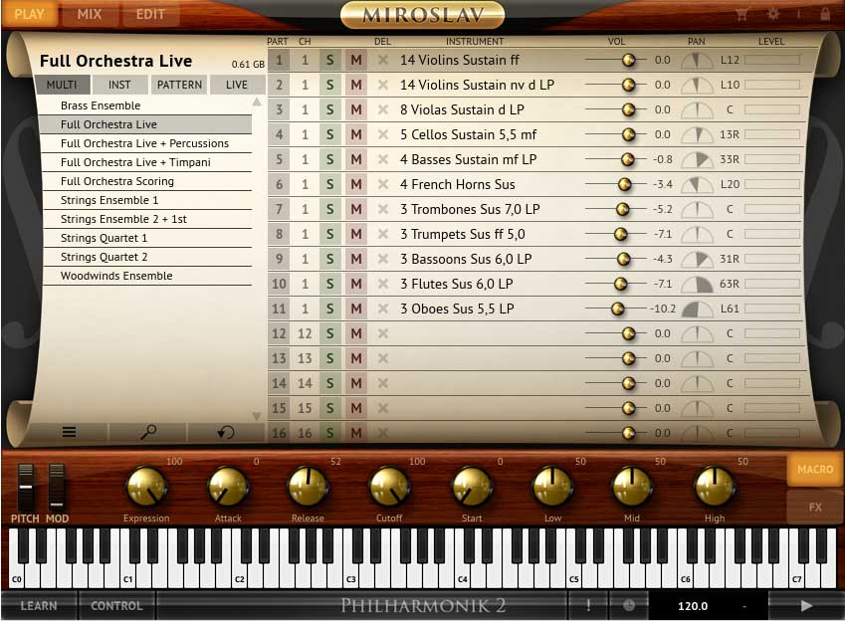Click the High EQ knob
The height and width of the screenshot is (621, 845).
(716, 487)
